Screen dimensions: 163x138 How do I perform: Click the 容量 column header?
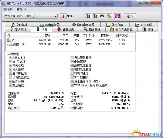pyautogui.click(x=48, y=36)
